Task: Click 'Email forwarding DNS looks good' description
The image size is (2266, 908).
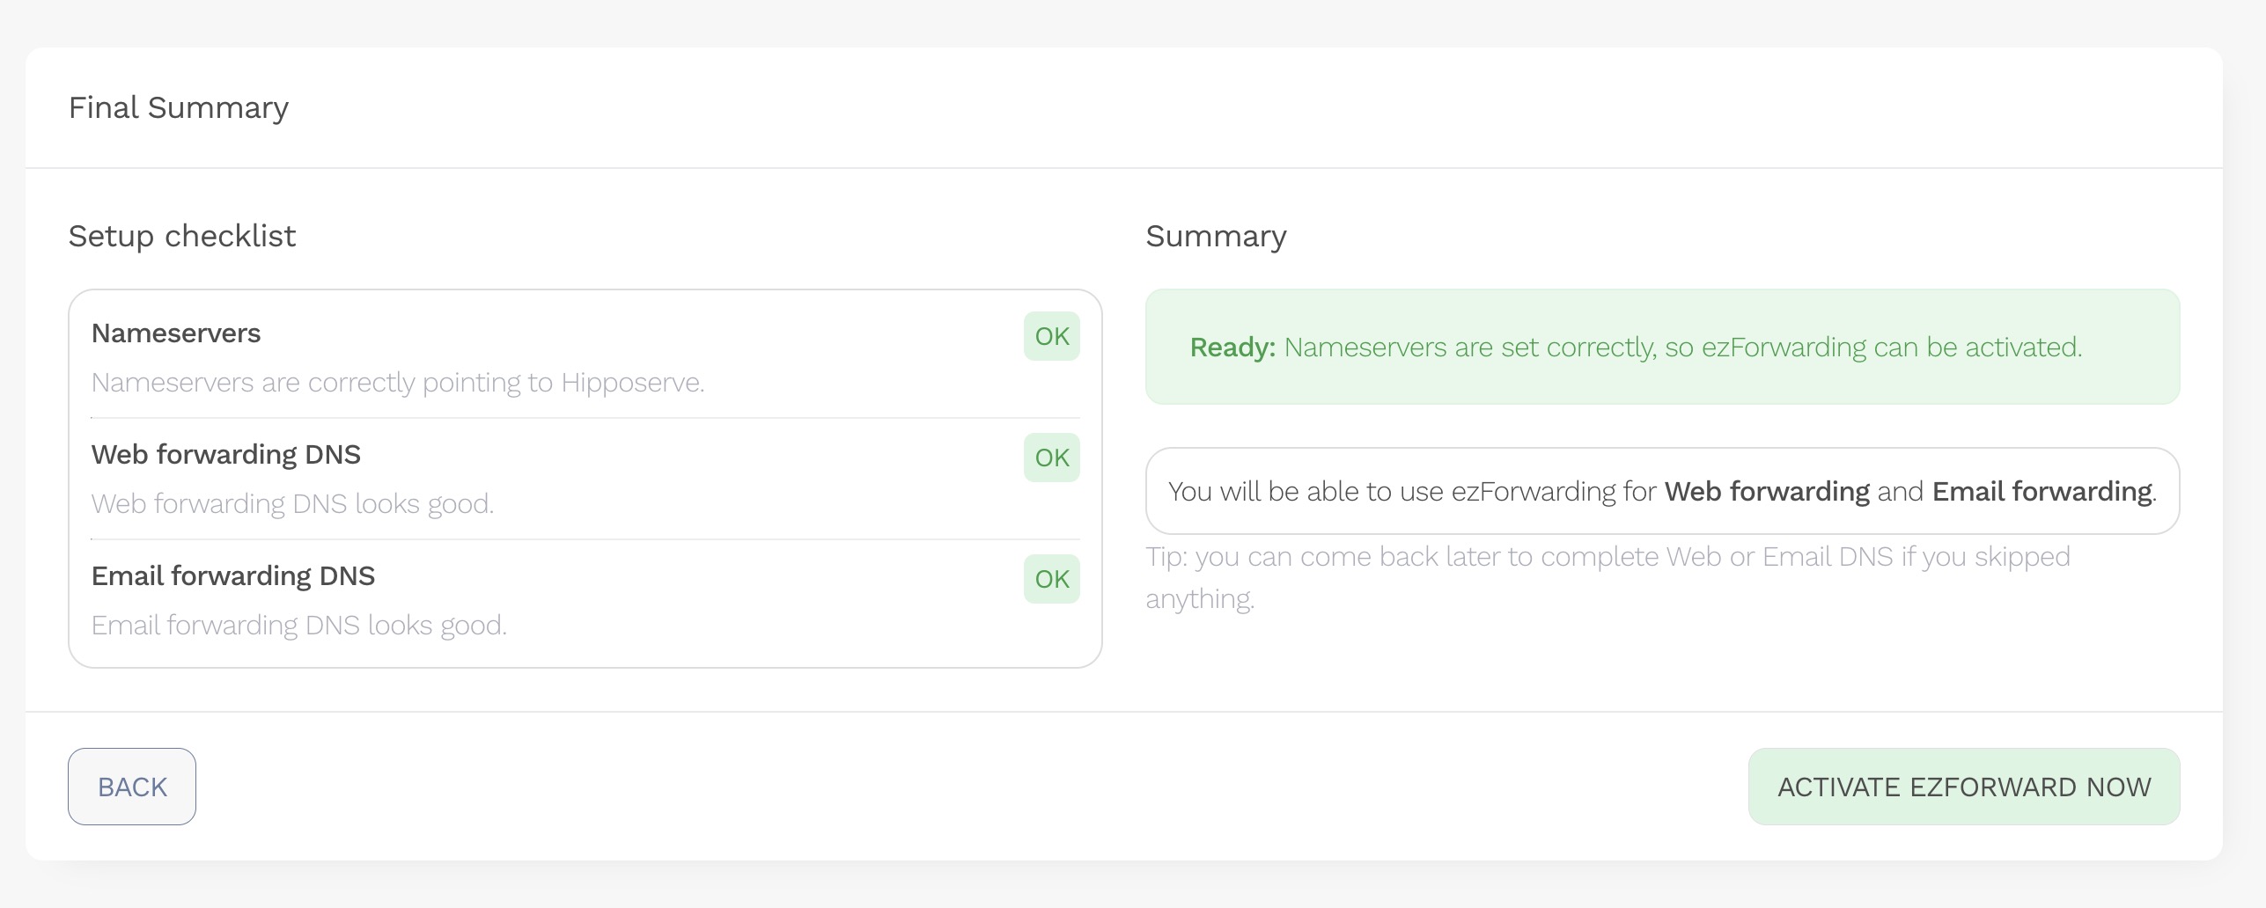Action: pos(299,626)
